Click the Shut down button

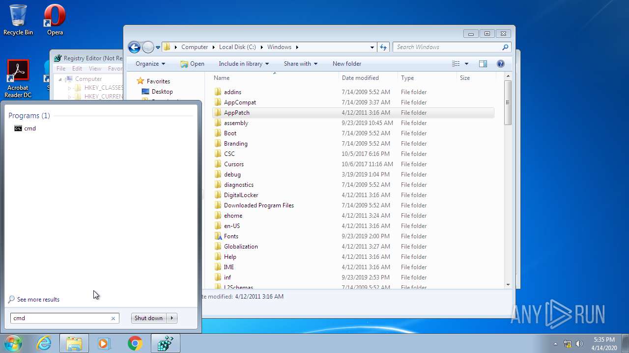point(148,318)
